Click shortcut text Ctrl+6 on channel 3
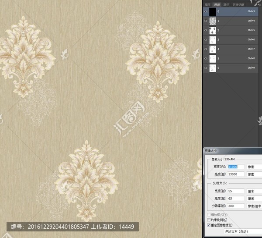Screen dimensions: 262x238 click(251, 39)
